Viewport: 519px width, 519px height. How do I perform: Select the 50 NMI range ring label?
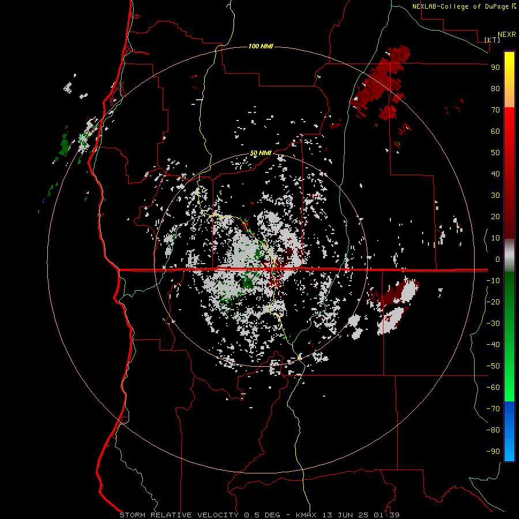[261, 153]
